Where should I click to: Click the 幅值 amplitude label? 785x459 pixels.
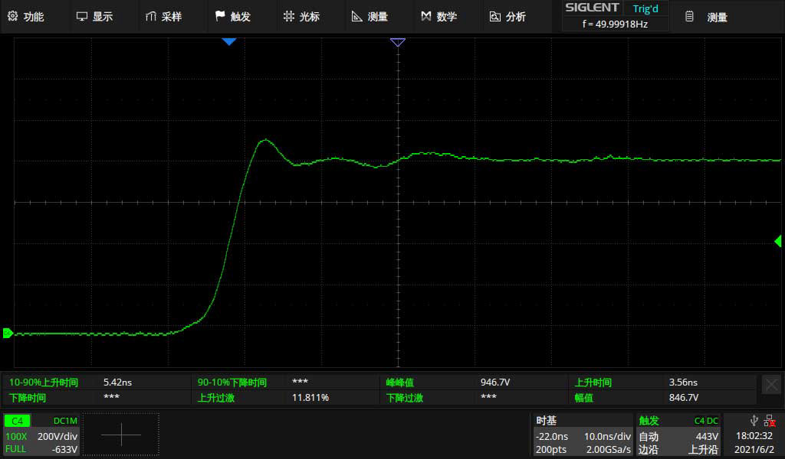click(583, 398)
